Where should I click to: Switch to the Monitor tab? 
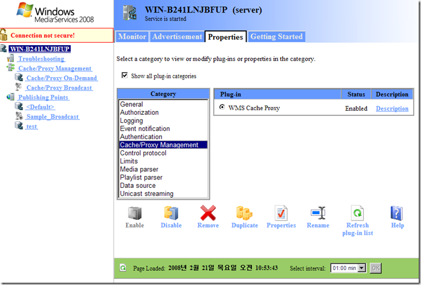(x=132, y=37)
